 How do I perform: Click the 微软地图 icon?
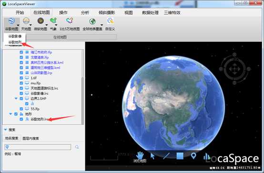(41, 21)
